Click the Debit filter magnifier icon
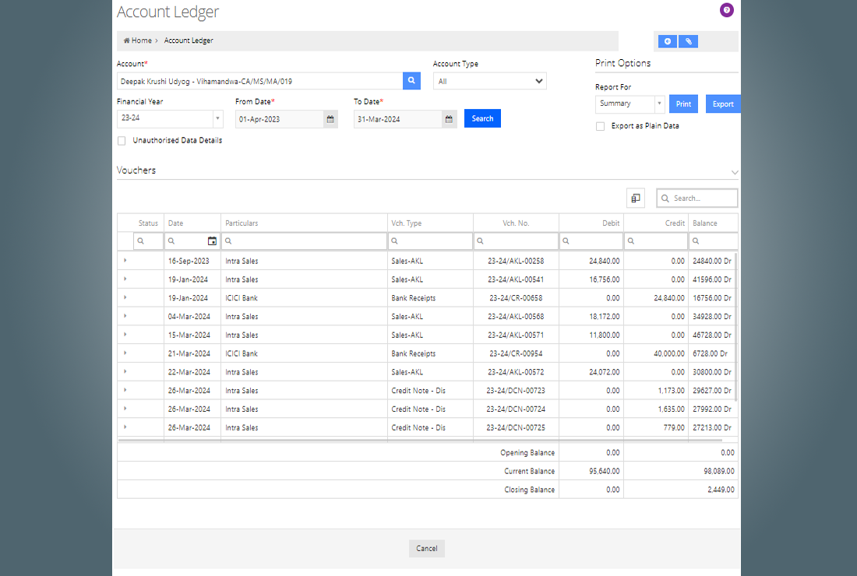 tap(566, 241)
